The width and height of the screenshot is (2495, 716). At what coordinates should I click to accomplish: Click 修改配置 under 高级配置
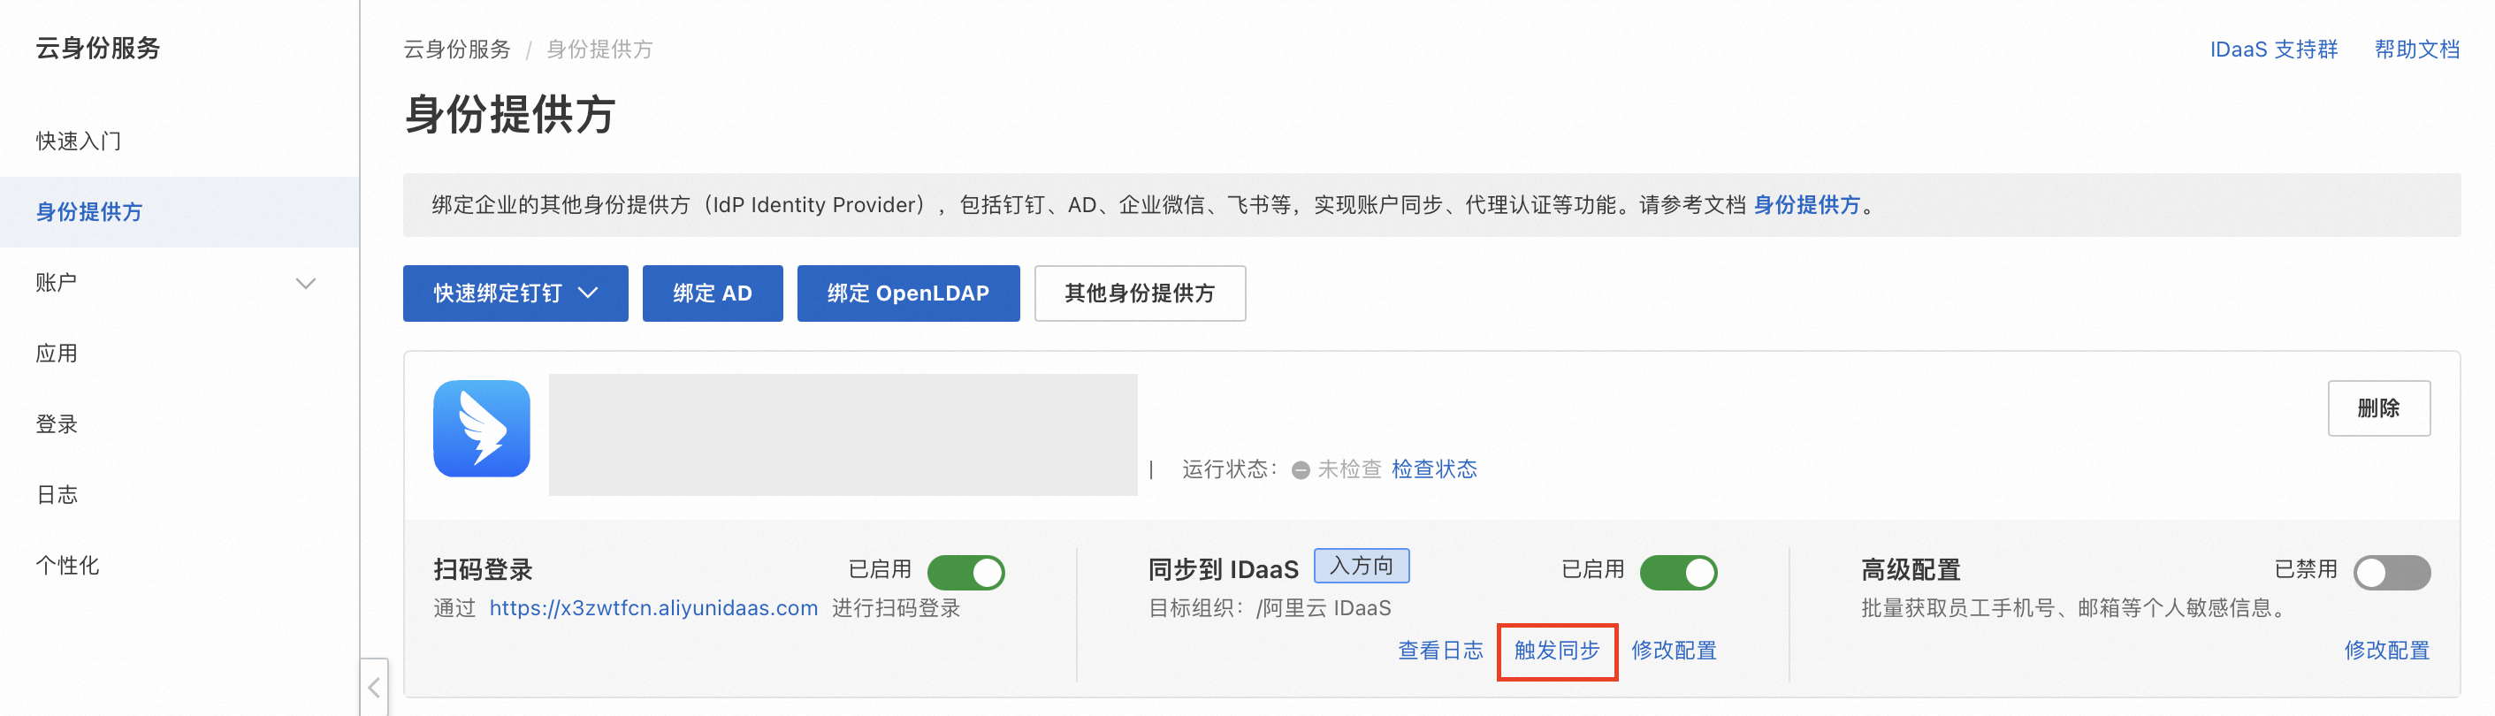[2386, 650]
